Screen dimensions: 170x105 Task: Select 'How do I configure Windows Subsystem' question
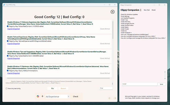[138, 36]
